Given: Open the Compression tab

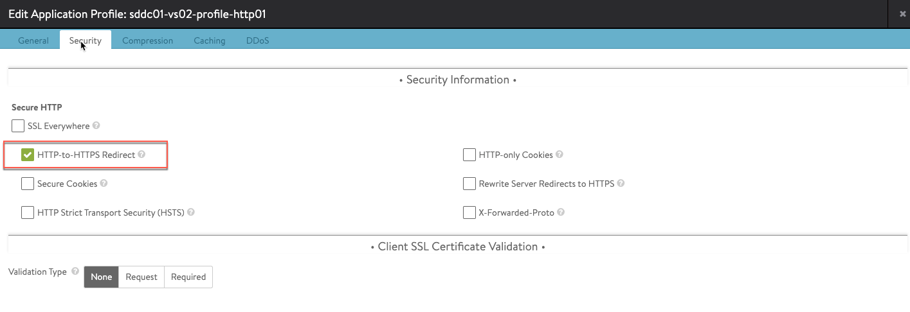Looking at the screenshot, I should [x=147, y=40].
